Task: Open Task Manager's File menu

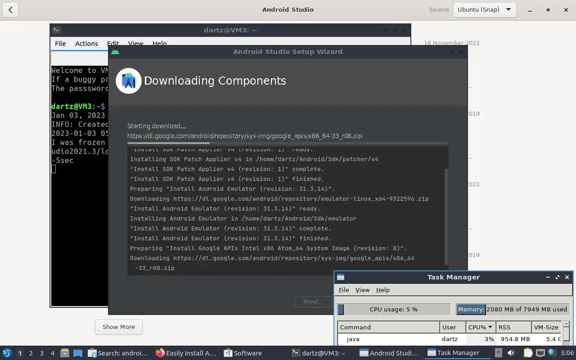Action: click(344, 290)
